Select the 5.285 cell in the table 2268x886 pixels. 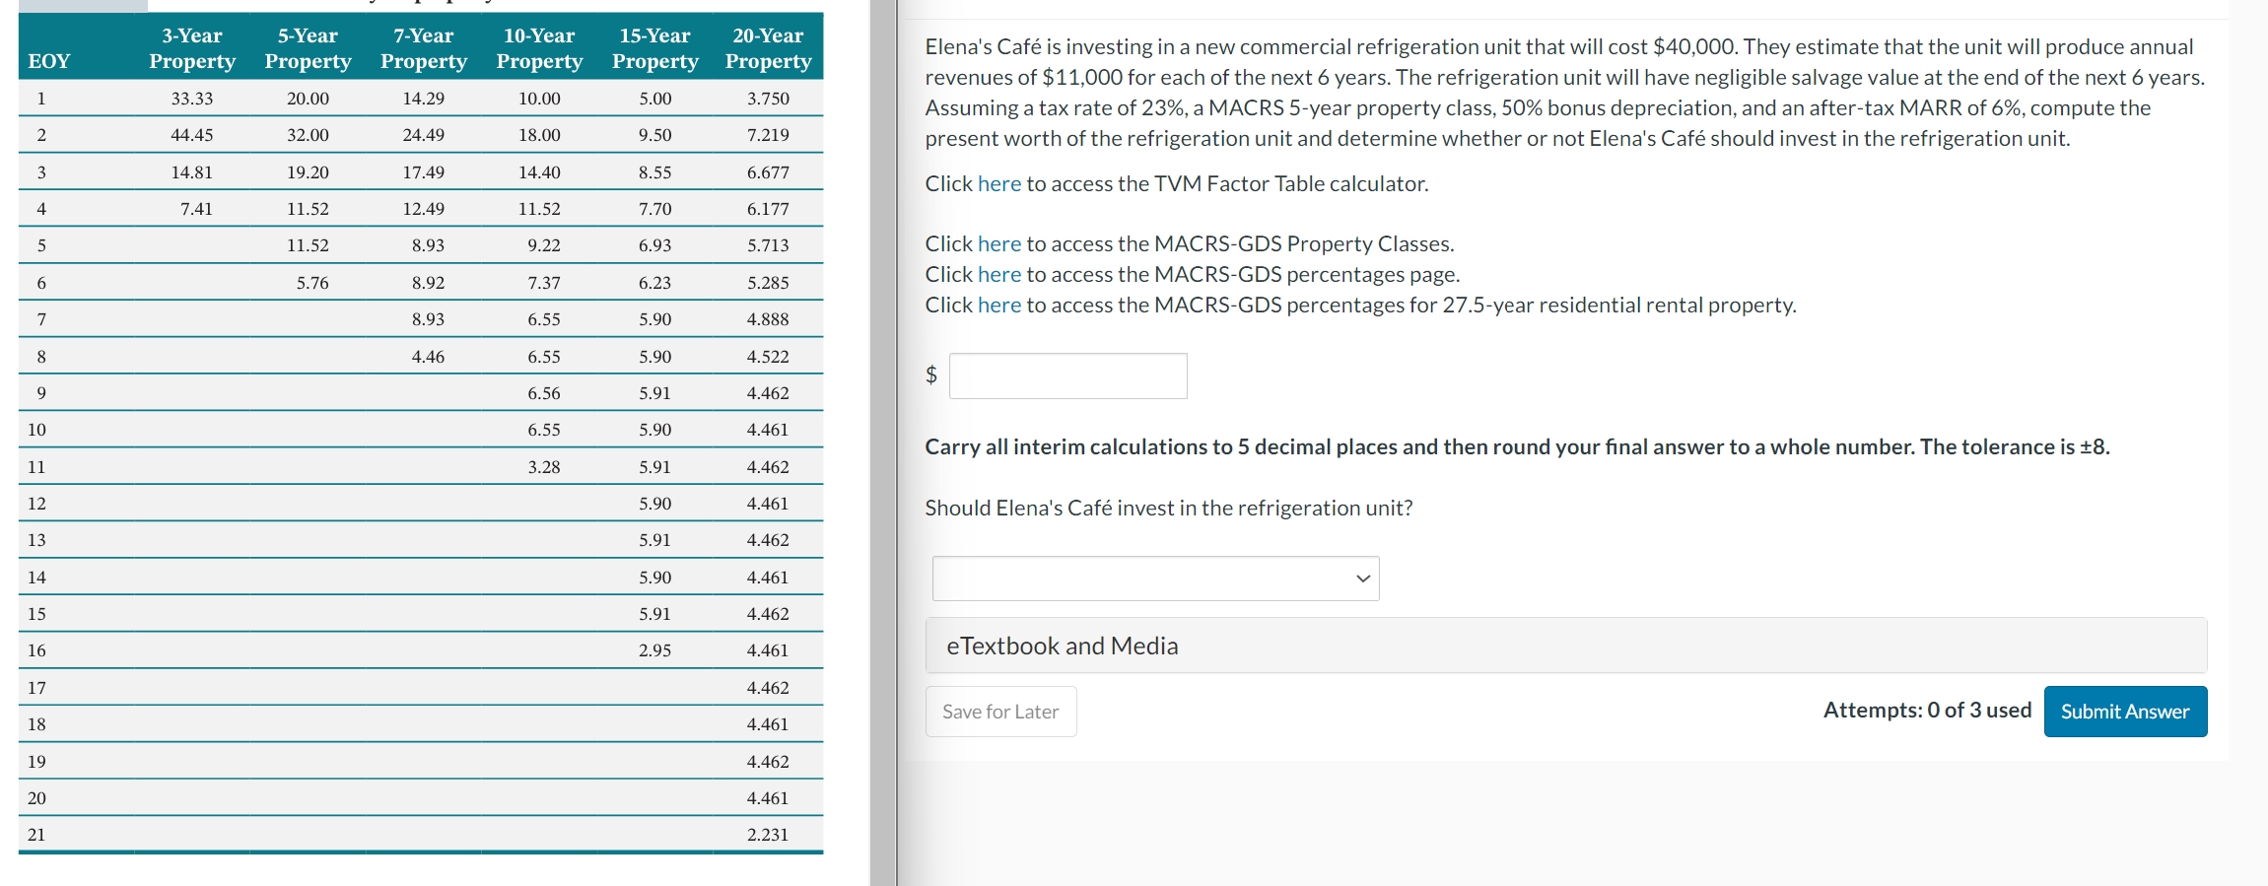768,283
